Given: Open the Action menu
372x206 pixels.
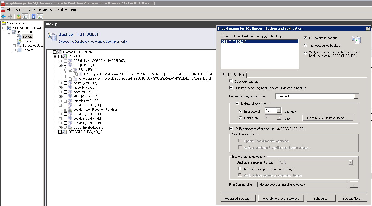Looking at the screenshot, I should click(20, 10).
